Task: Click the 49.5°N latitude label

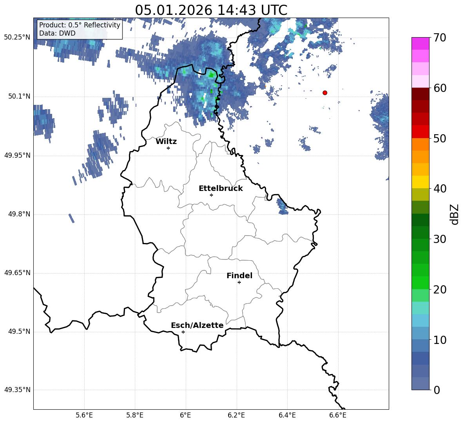Action: click(19, 331)
